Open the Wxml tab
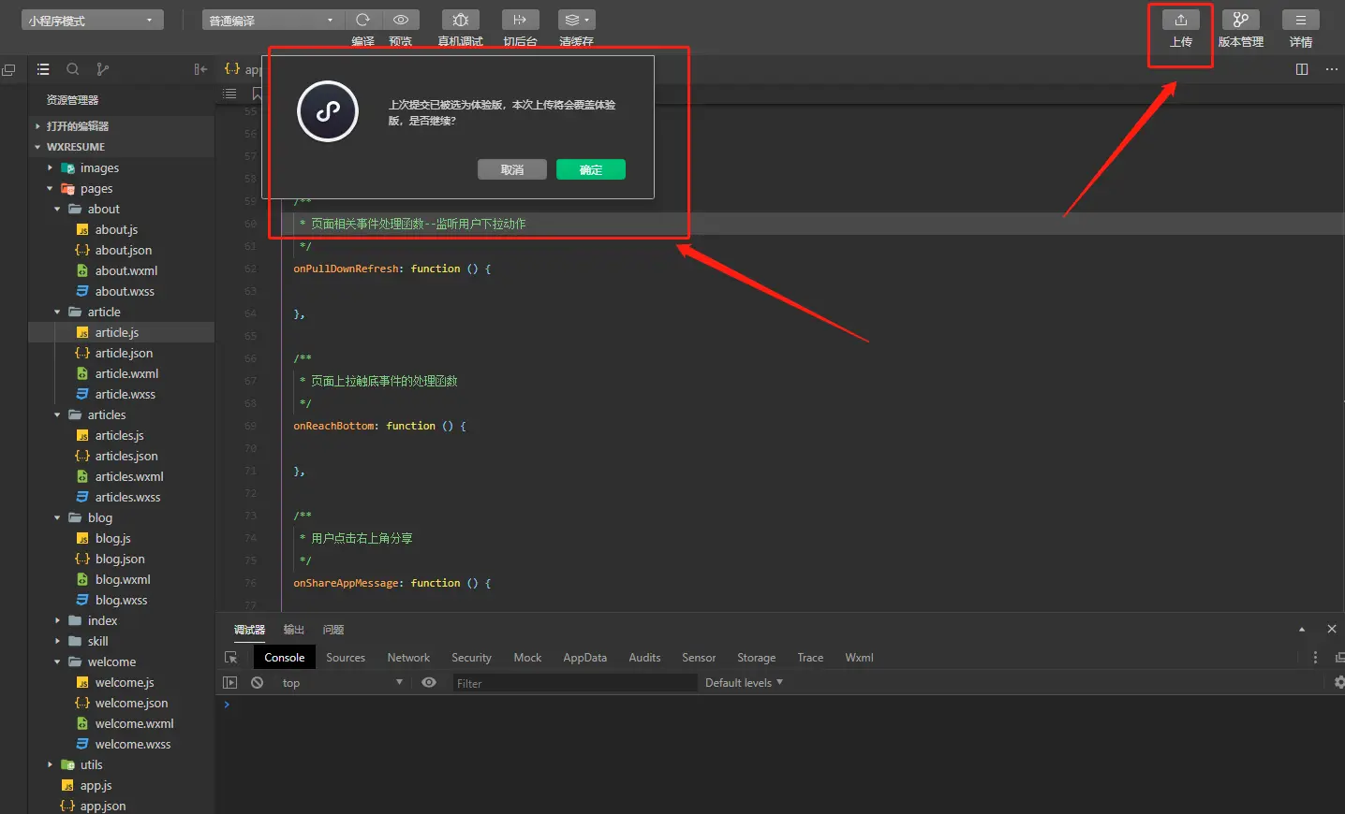The height and width of the screenshot is (814, 1345). tap(859, 658)
